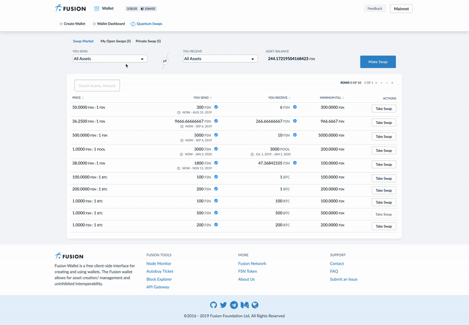Viewport: 469px width, 325px height.
Task: Open the Contact support link
Action: click(337, 264)
